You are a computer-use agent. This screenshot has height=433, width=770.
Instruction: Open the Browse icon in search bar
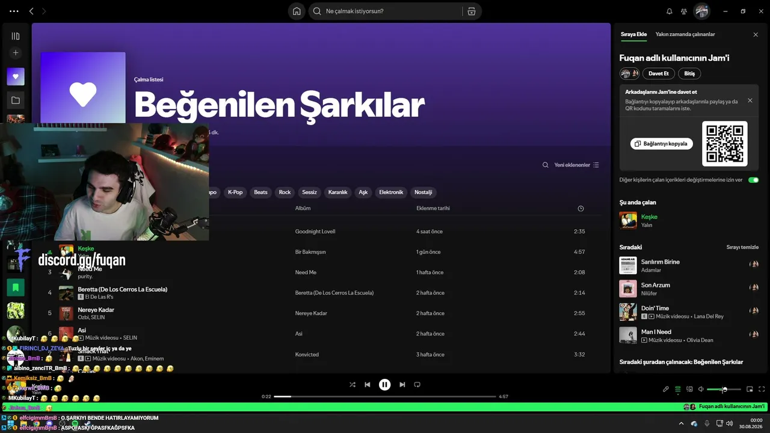[471, 11]
